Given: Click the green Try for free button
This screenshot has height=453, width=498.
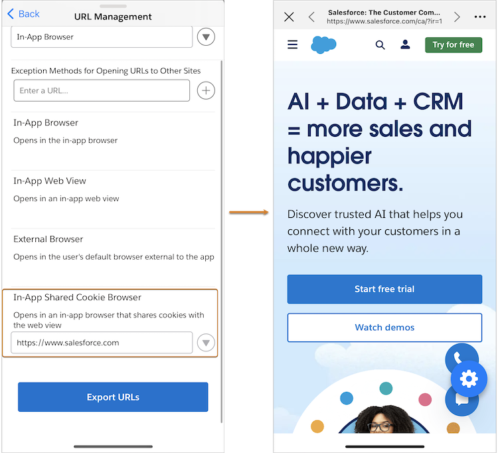Looking at the screenshot, I should (454, 45).
